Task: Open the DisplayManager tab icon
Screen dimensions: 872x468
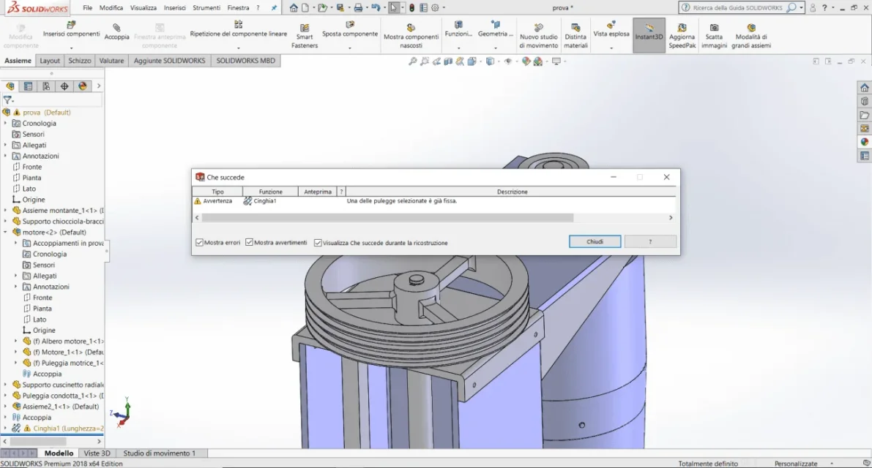Action: click(x=83, y=86)
